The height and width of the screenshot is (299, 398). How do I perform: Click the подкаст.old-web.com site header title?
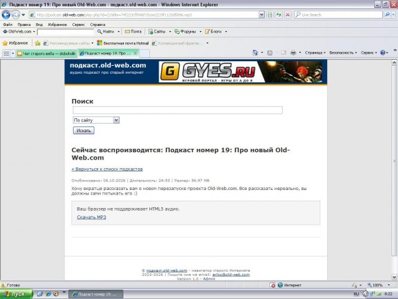[x=108, y=65]
